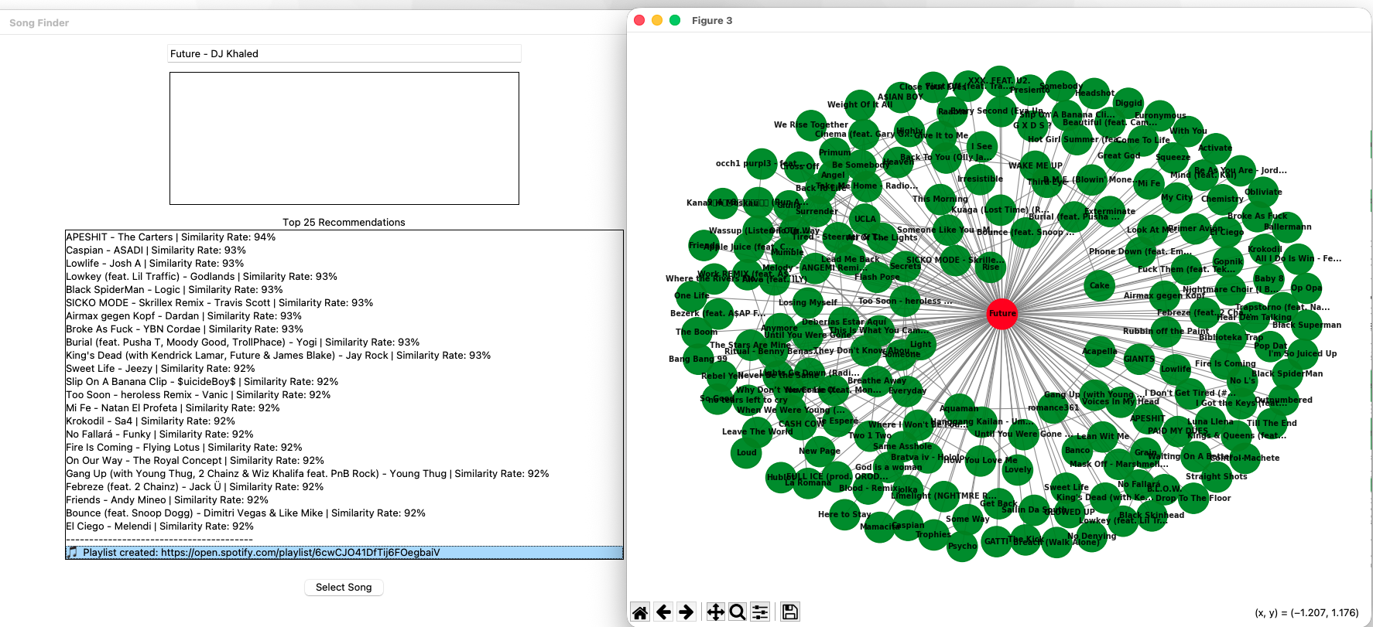
Task: Click the Home reset view icon
Action: pos(640,612)
